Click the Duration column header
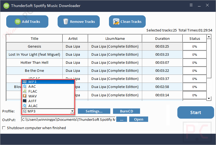 click(x=162, y=38)
